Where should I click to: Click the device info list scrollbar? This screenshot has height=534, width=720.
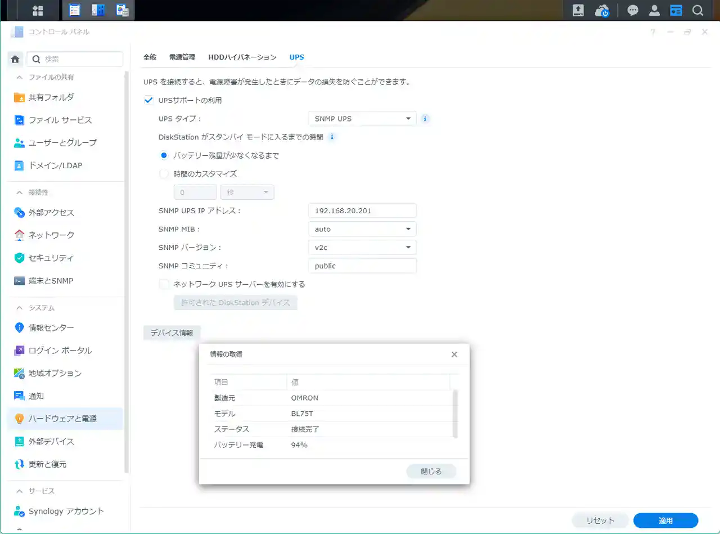[x=455, y=414]
